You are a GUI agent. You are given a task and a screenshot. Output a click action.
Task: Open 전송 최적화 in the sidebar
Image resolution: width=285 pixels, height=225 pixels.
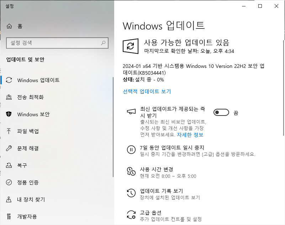57,97
